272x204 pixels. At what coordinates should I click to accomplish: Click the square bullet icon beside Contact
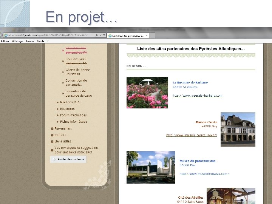(52, 135)
